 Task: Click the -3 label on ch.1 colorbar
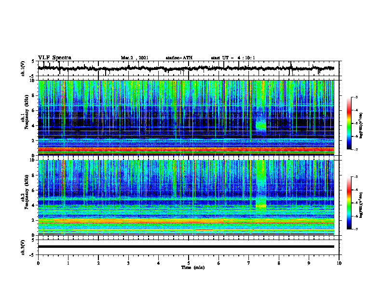(356, 97)
